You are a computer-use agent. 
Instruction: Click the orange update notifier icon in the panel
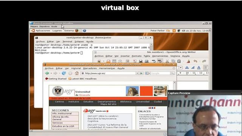[x=174, y=31]
